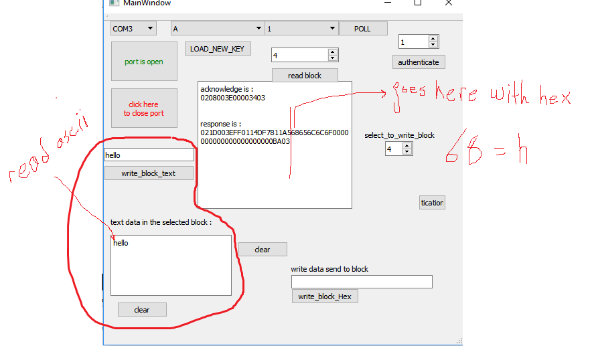The width and height of the screenshot is (590, 348).
Task: Click 'click here to close port' button
Action: click(x=144, y=108)
